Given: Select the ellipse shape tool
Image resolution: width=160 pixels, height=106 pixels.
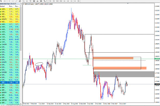Looking at the screenshot, I should (x=34, y=1).
